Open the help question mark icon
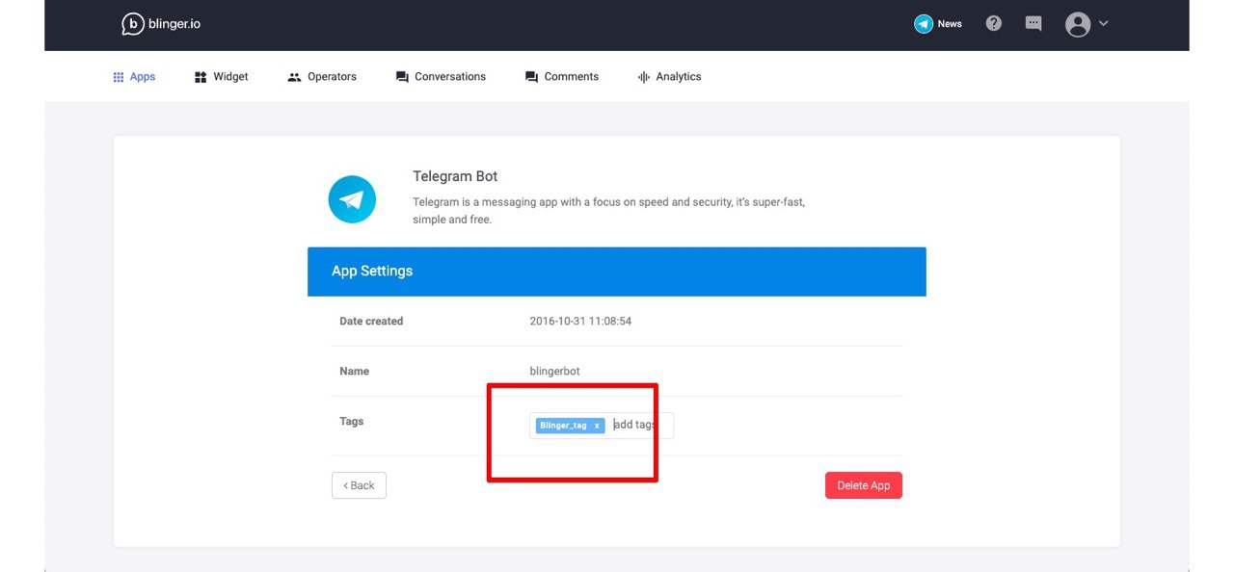Image resolution: width=1234 pixels, height=572 pixels. 994,23
